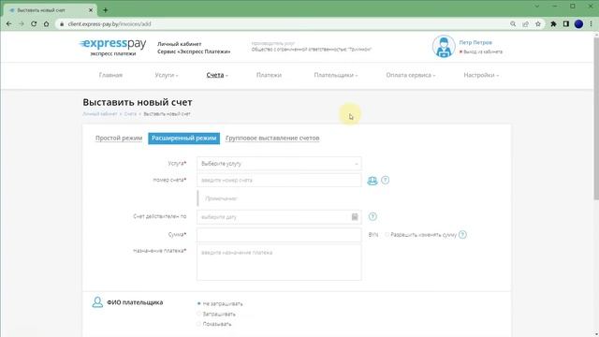Open the Chrome three-dot menu

tap(591, 23)
